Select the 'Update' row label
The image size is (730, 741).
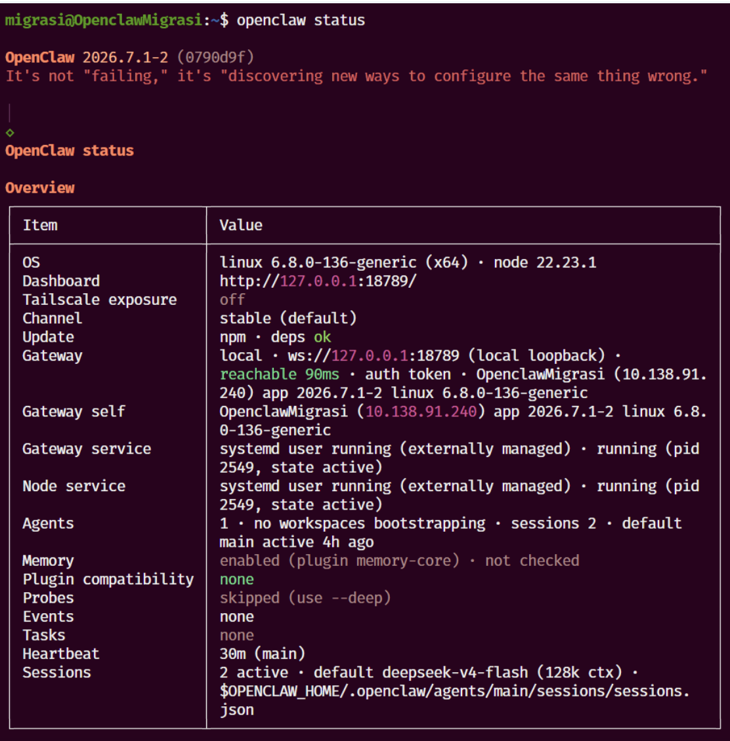tap(49, 337)
